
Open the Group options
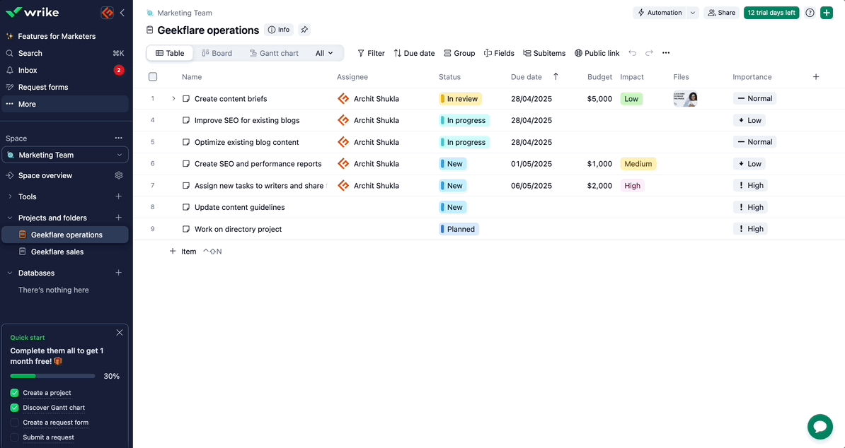coord(459,53)
